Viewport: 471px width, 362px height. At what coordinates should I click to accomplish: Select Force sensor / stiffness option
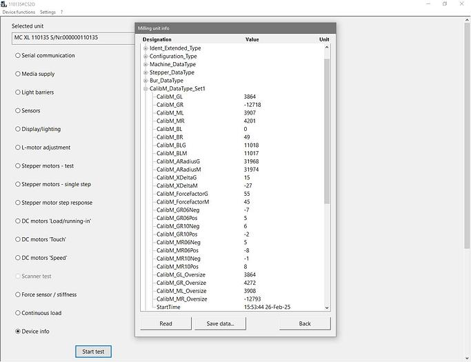(x=18, y=294)
